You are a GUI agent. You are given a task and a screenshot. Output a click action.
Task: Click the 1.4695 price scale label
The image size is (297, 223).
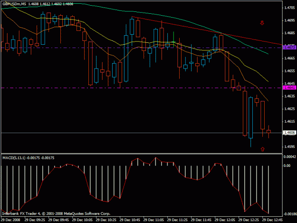coord(289,20)
